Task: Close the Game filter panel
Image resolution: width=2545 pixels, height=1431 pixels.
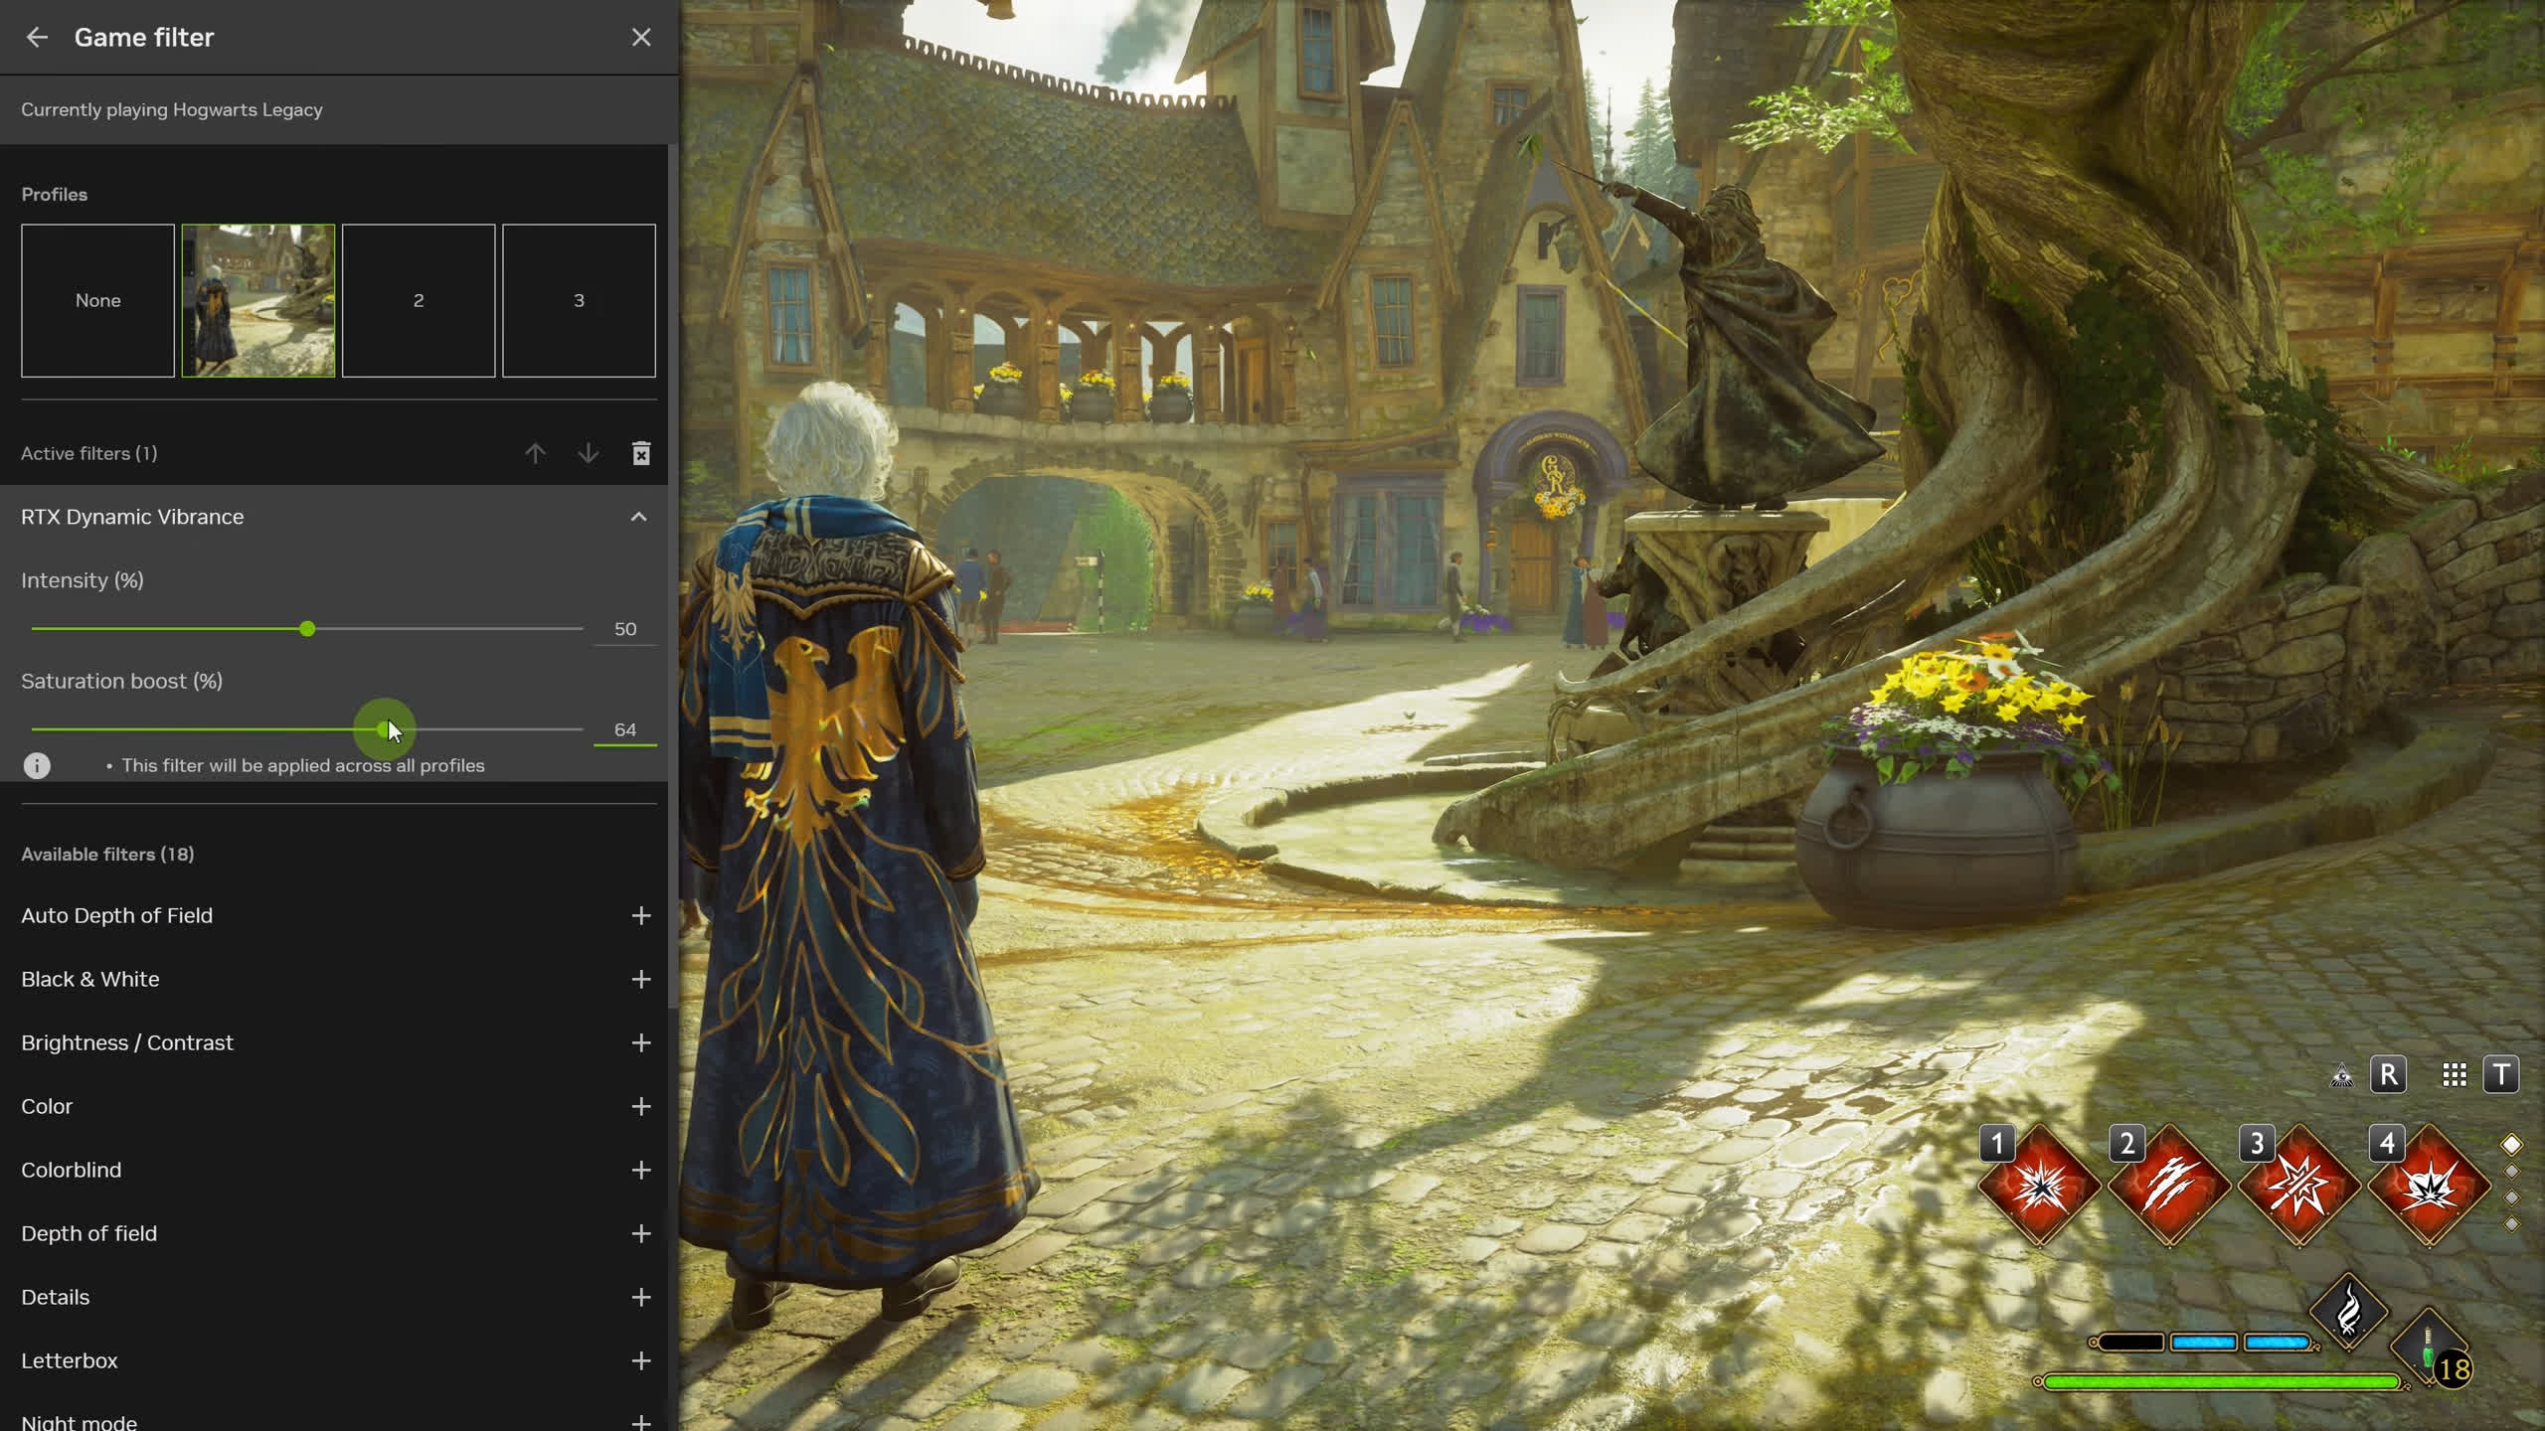Action: pyautogui.click(x=641, y=38)
